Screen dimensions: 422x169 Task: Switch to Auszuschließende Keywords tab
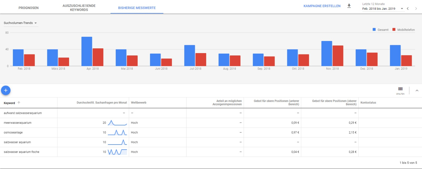(79, 8)
